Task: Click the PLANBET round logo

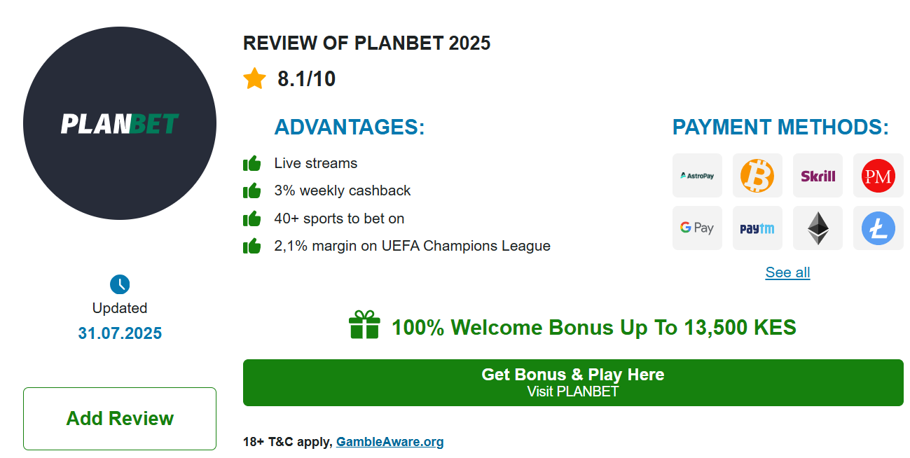Action: point(120,123)
